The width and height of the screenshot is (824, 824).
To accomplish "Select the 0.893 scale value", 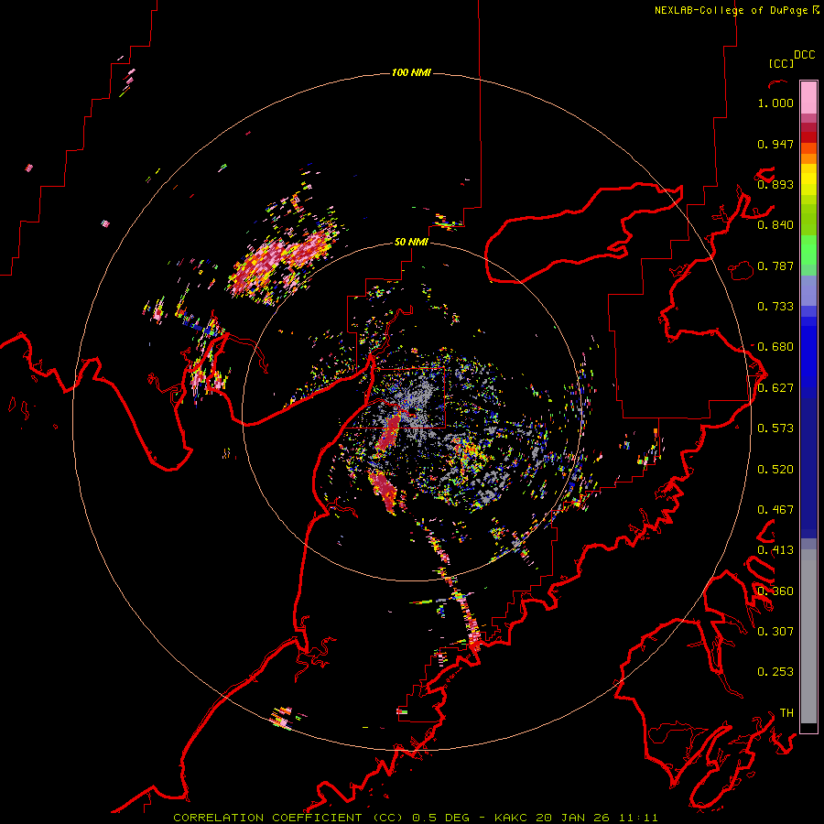I will coord(775,184).
